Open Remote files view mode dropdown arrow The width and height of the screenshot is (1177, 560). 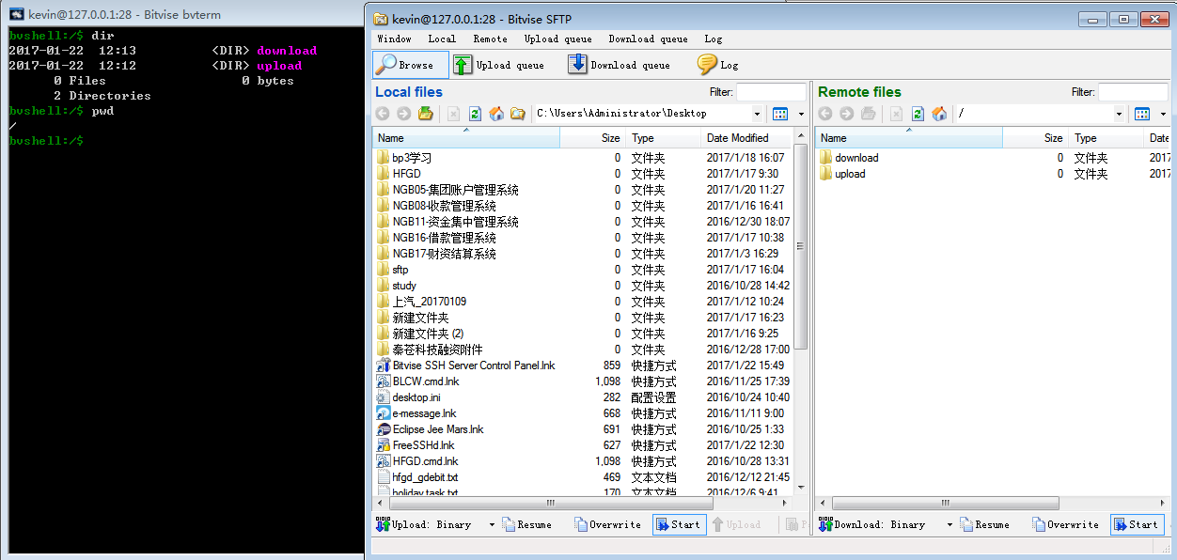[x=1163, y=114]
